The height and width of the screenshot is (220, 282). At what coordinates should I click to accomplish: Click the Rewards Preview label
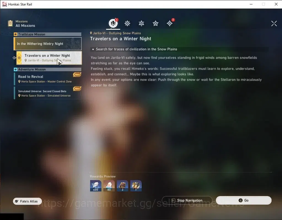point(103,176)
